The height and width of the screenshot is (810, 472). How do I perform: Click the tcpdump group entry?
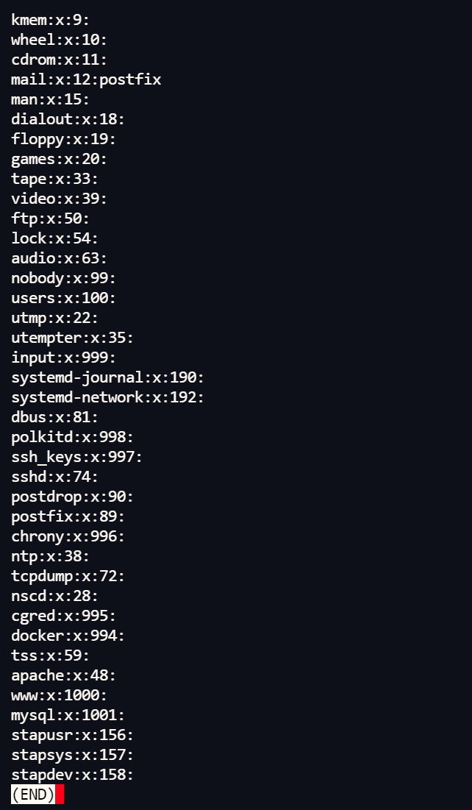coord(68,576)
